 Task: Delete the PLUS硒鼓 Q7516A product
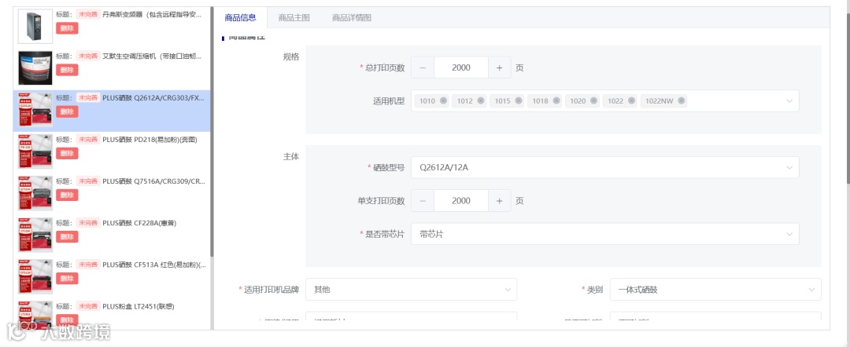[x=67, y=195]
